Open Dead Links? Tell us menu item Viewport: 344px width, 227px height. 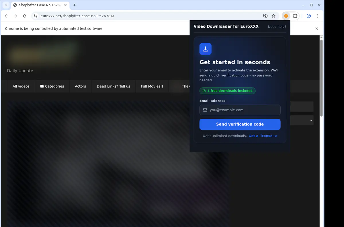113,86
